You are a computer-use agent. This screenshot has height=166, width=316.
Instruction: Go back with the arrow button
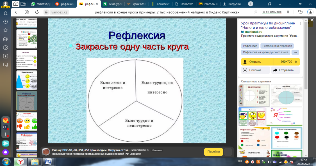[17, 12]
